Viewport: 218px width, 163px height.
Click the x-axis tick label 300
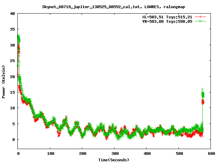115,153
